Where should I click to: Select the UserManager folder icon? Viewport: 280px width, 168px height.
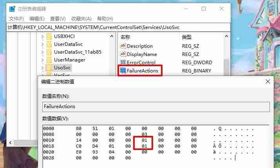pyautogui.click(x=49, y=60)
